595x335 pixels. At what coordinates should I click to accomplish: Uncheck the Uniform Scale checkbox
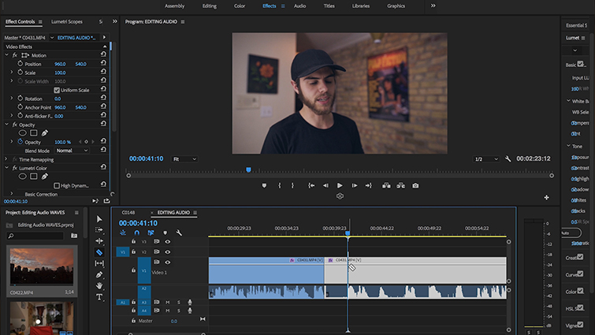[57, 90]
